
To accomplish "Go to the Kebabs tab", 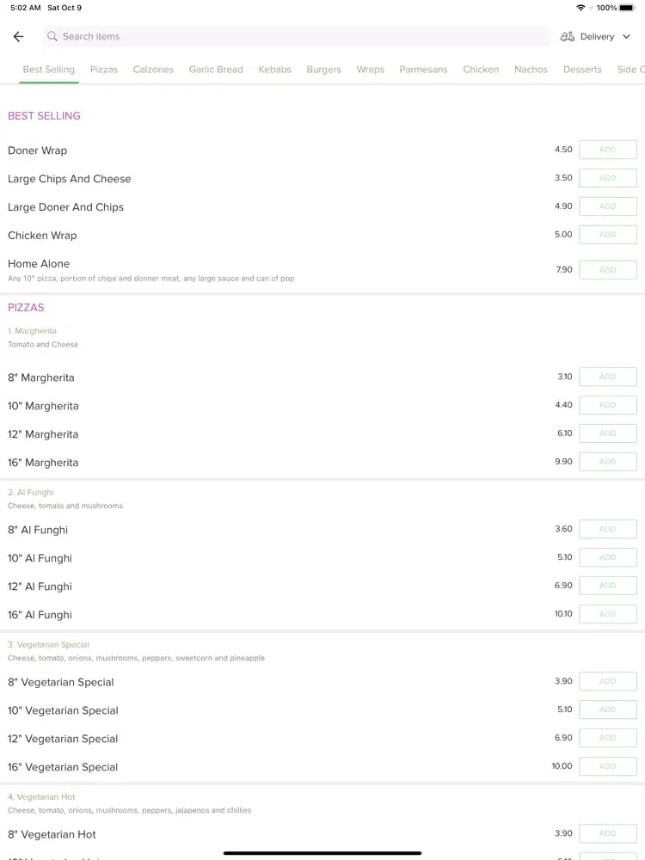I will point(275,70).
